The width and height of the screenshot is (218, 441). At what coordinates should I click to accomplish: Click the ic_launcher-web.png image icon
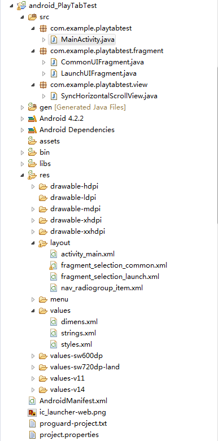(x=32, y=412)
